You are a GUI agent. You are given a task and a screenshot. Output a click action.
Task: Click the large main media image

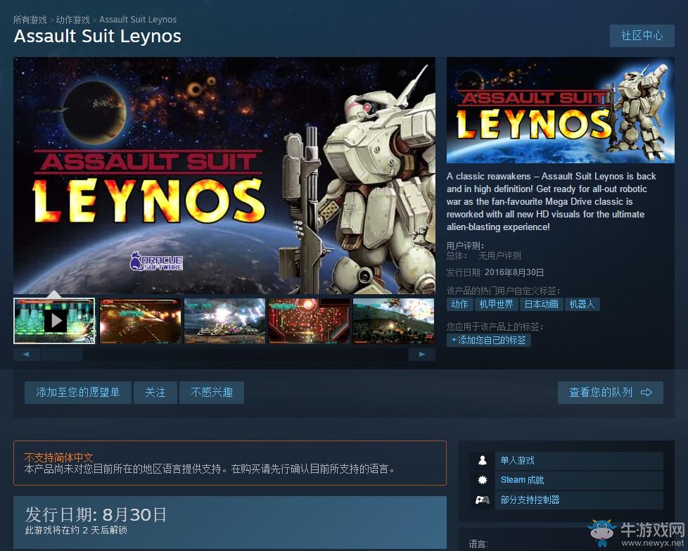(x=224, y=176)
